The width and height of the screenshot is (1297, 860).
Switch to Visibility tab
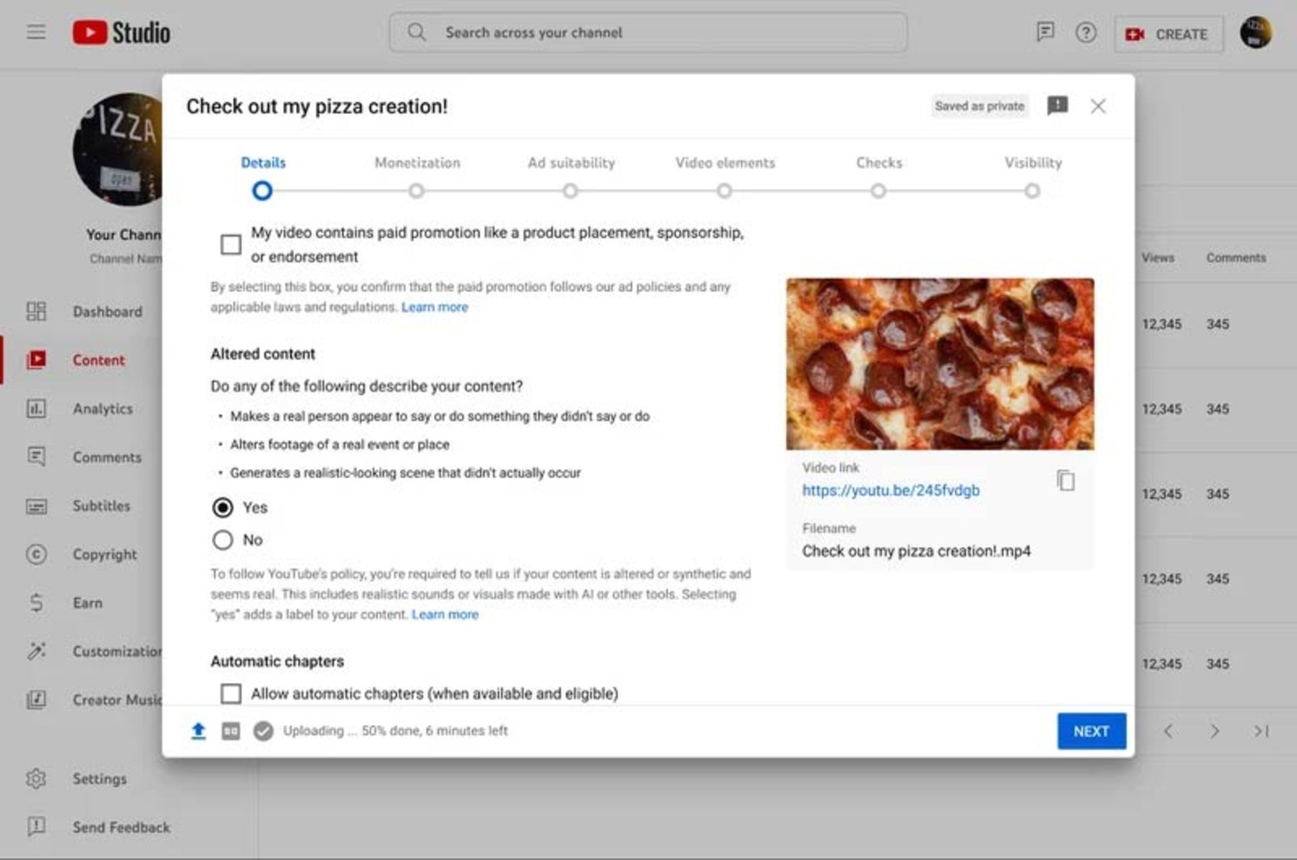pyautogui.click(x=1033, y=162)
